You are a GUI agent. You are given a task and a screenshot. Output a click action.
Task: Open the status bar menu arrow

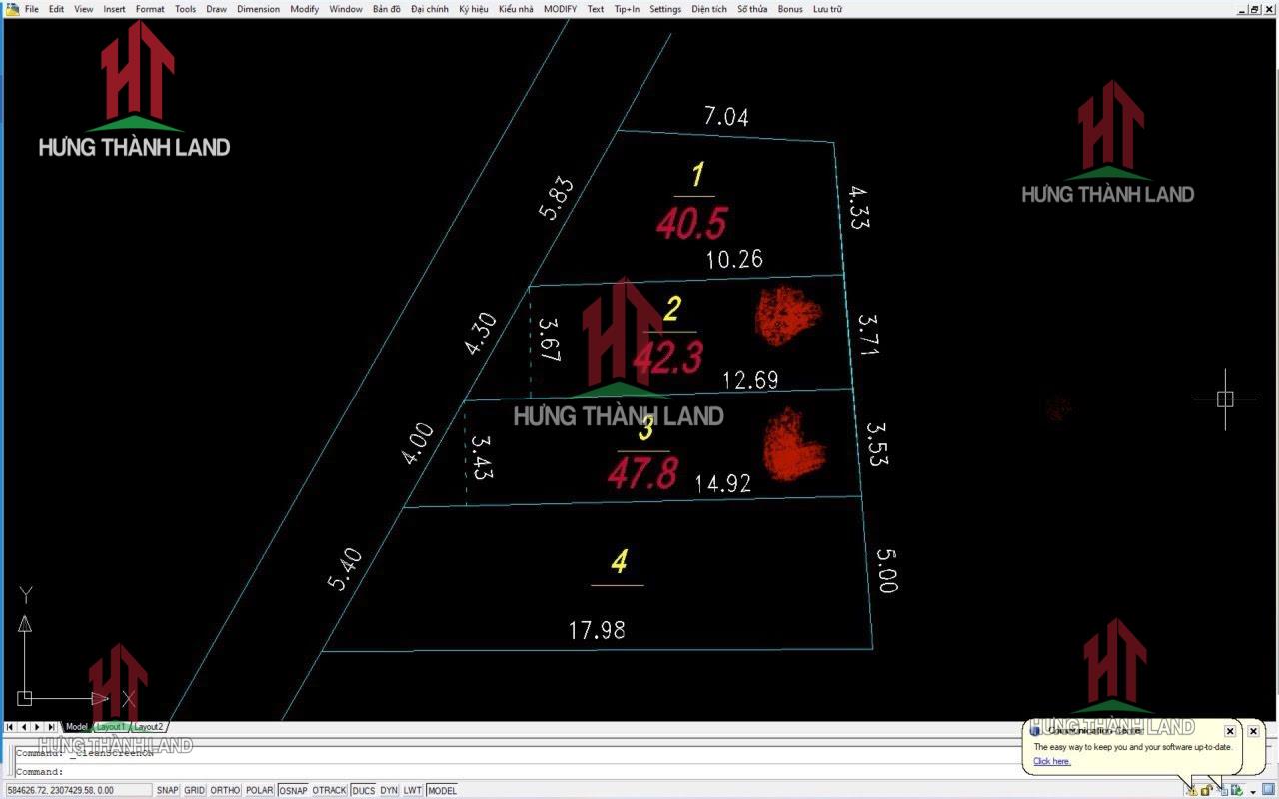point(1253,791)
